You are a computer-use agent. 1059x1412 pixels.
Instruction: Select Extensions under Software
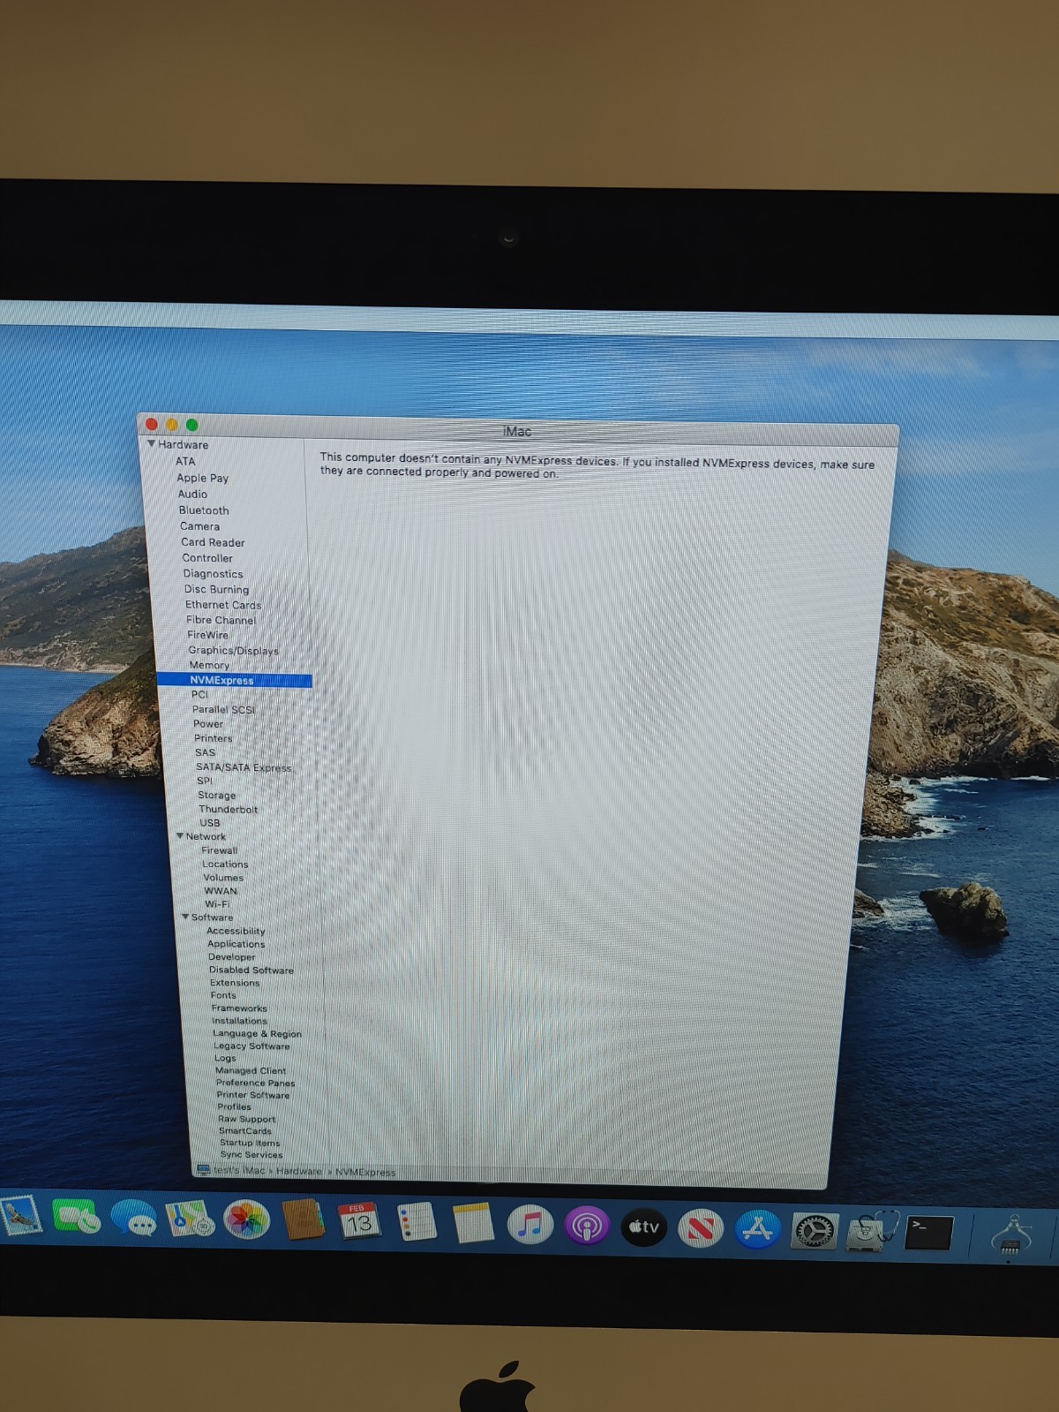point(235,982)
